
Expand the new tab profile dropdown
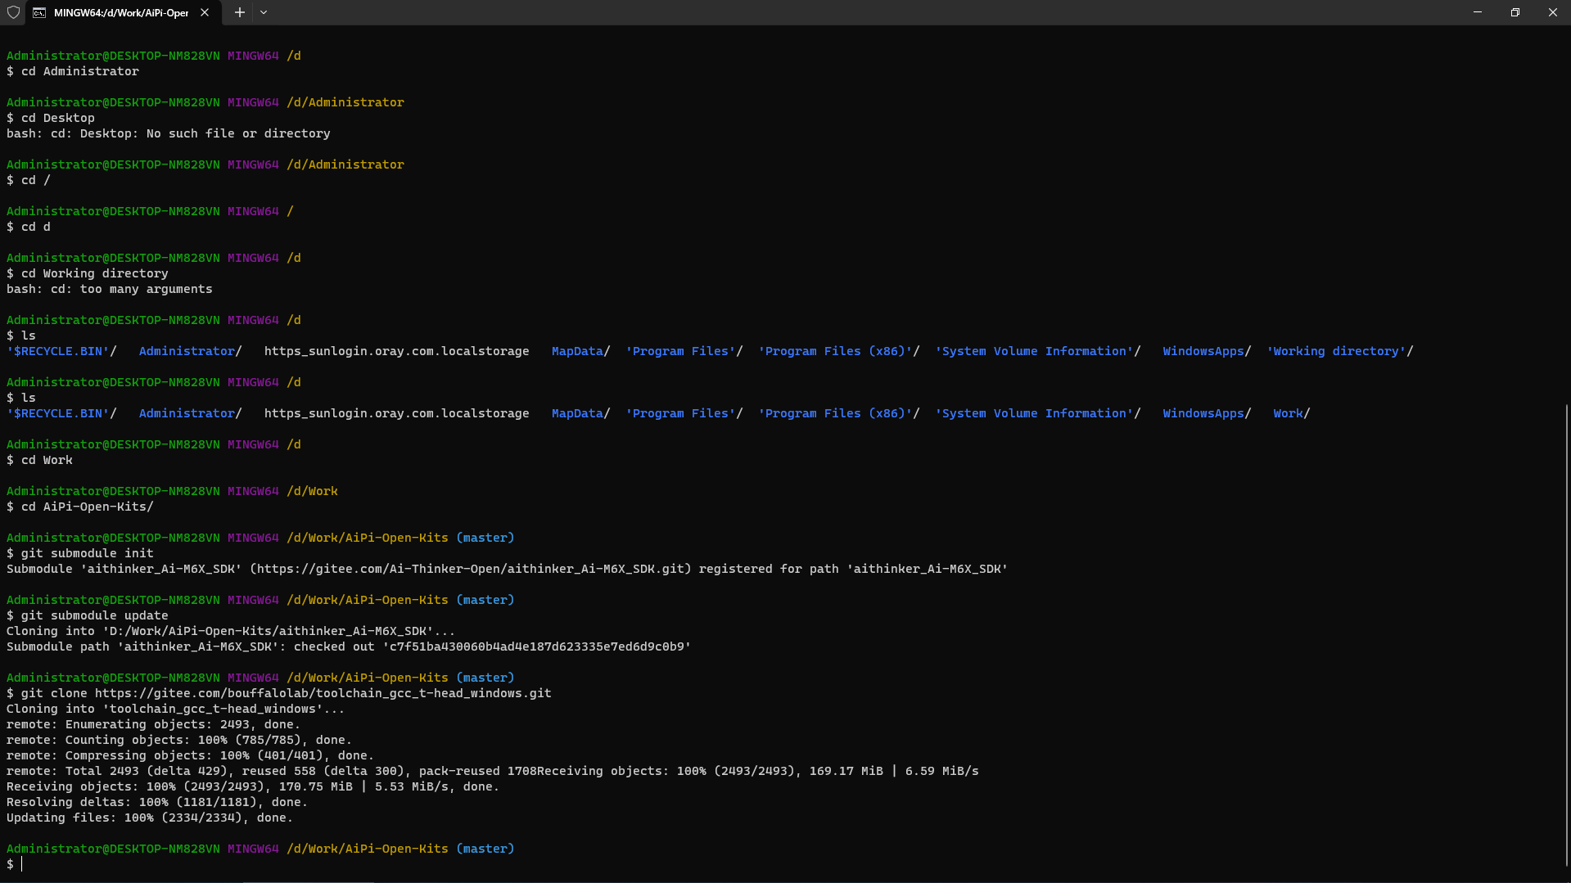[x=264, y=12]
